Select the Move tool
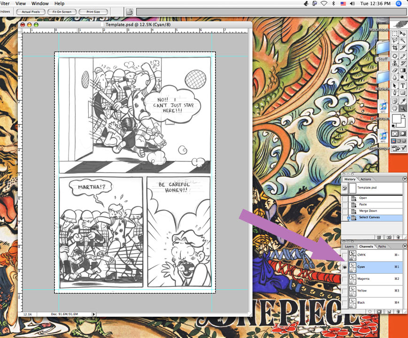Viewport: 408px width, 338px height. coord(403,34)
